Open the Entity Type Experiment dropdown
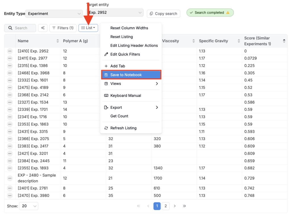The width and height of the screenshot is (291, 218). point(54,14)
